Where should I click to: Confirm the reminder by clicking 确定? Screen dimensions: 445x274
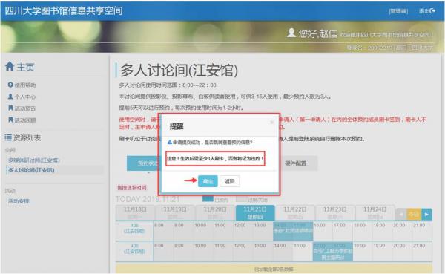(x=208, y=181)
